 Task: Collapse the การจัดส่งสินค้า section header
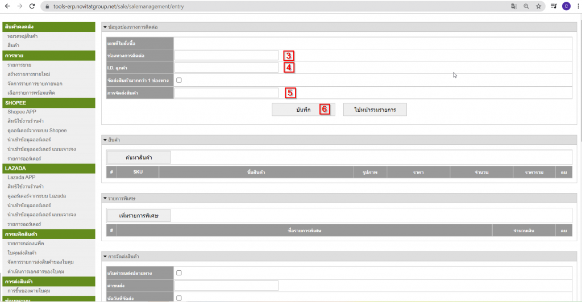pos(105,256)
